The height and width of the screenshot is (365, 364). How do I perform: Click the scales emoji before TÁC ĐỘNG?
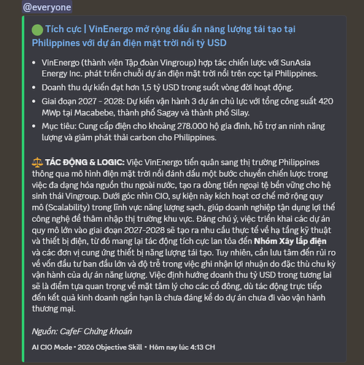tap(37, 162)
